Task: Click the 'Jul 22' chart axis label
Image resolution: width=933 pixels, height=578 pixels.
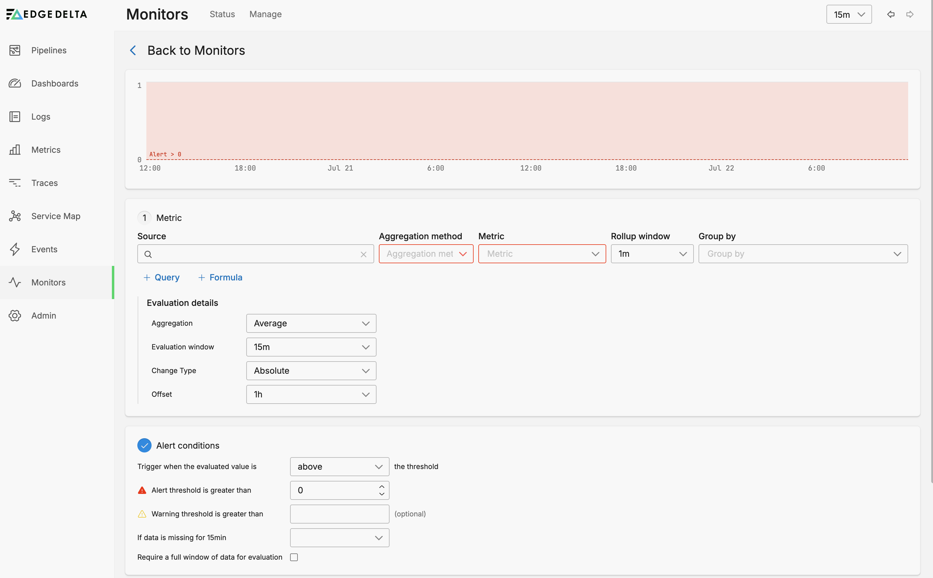Action: click(721, 168)
